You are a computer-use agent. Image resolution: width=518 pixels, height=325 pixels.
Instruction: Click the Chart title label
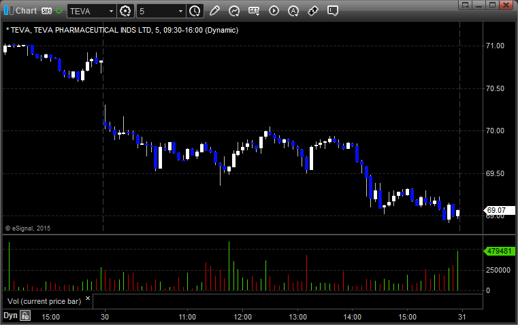pyautogui.click(x=26, y=11)
